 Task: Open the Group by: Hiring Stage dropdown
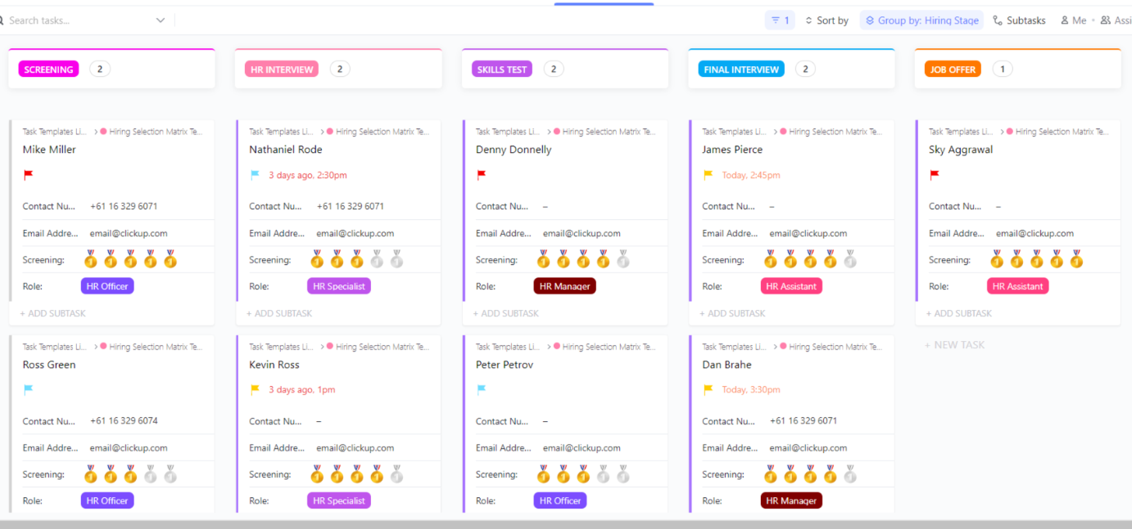point(921,20)
